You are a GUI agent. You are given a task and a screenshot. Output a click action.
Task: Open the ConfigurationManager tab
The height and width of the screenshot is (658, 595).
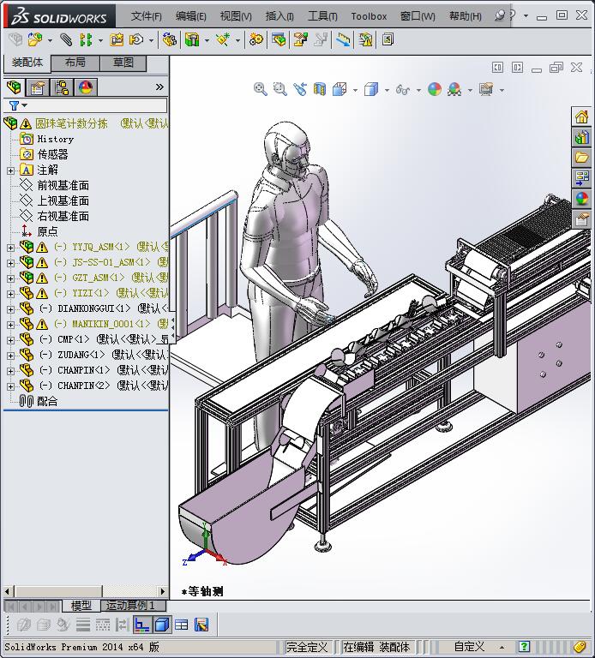pyautogui.click(x=62, y=87)
